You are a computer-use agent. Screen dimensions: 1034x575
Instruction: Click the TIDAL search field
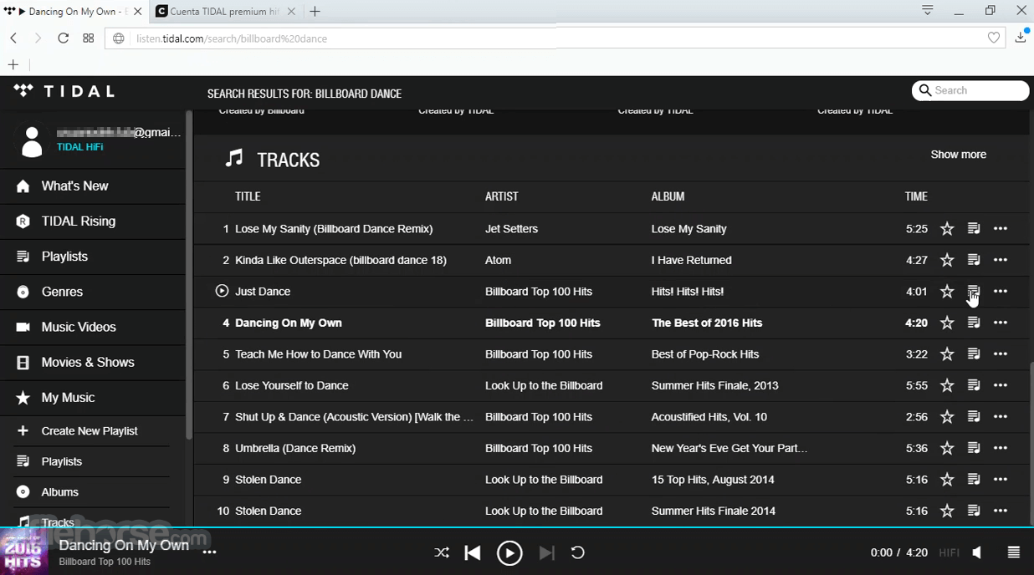970,90
